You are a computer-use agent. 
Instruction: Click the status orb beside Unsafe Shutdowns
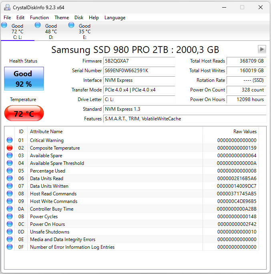[10, 231]
